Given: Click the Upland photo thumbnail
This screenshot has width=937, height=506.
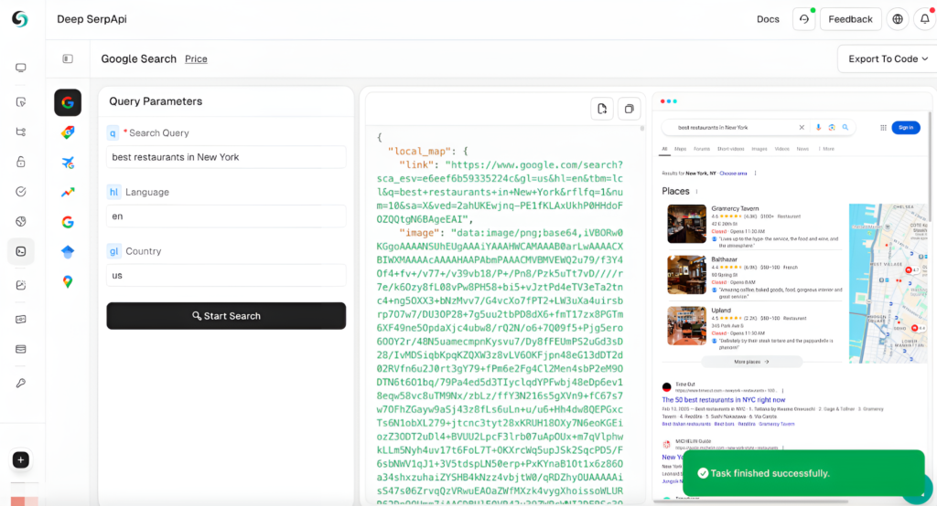Looking at the screenshot, I should (686, 326).
